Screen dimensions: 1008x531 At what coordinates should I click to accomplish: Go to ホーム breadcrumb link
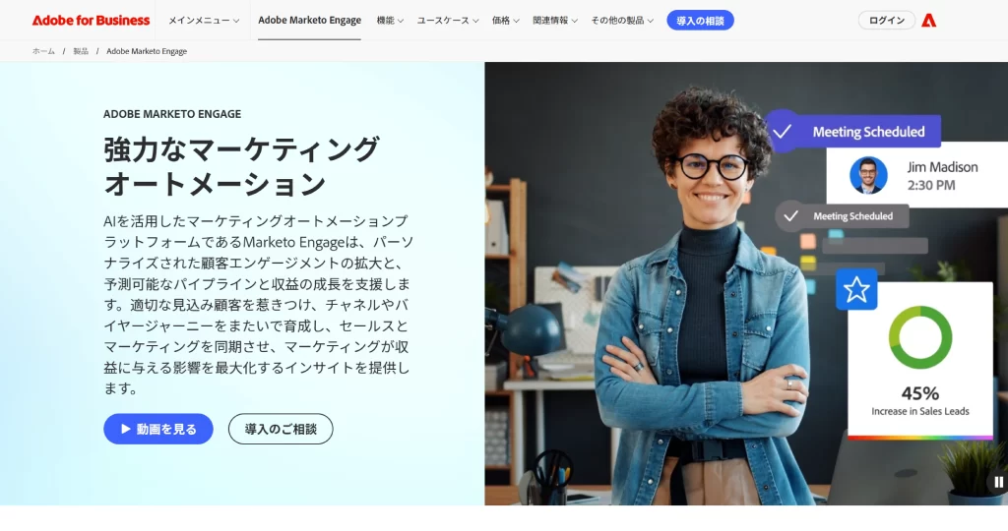(43, 51)
